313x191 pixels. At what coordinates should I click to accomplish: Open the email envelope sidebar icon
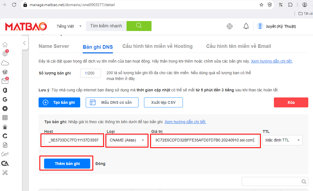coord(5,81)
